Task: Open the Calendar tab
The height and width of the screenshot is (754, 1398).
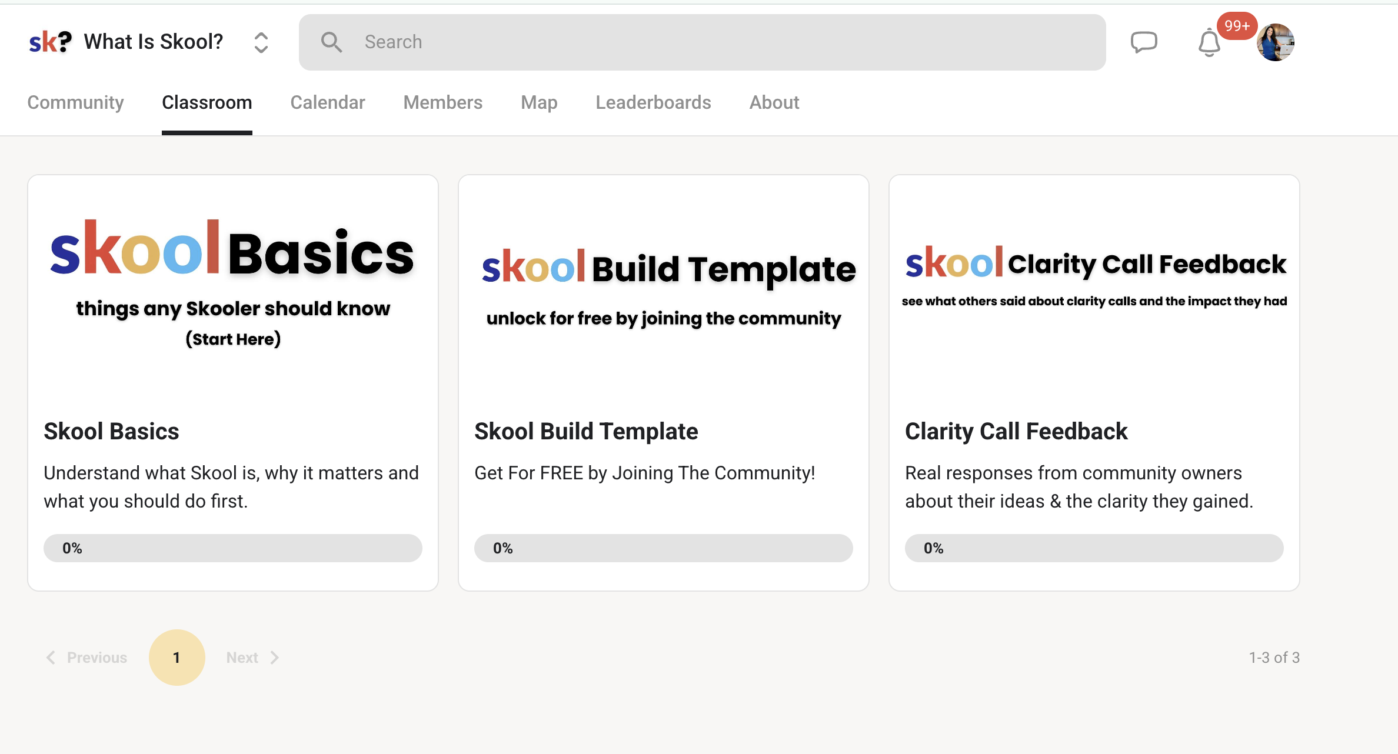Action: 328,102
